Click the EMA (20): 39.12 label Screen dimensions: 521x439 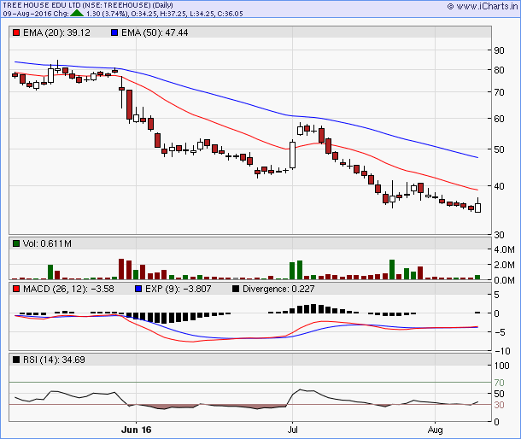(56, 32)
